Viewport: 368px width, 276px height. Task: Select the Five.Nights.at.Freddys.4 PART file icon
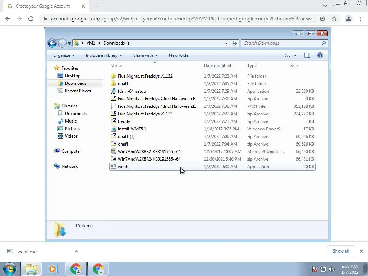[x=113, y=106]
